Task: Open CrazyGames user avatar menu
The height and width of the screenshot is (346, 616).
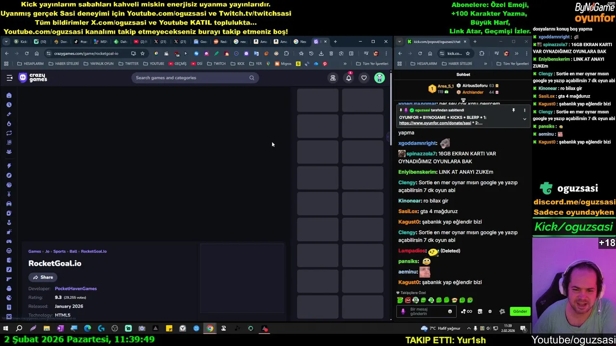Action: click(380, 78)
